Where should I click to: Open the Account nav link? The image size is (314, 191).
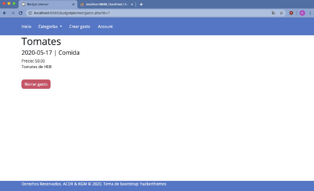point(105,27)
